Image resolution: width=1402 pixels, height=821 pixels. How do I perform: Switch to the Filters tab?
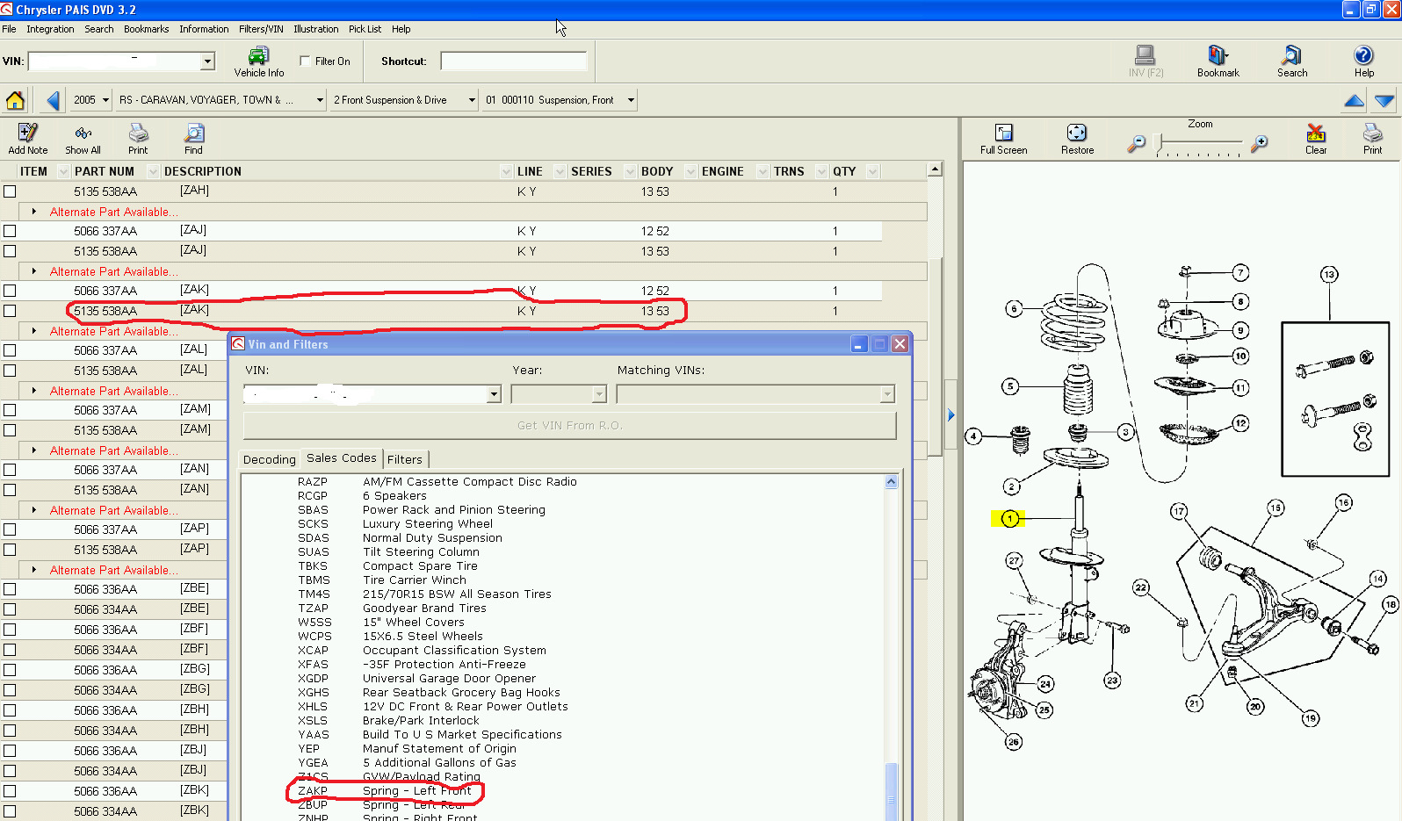(404, 459)
